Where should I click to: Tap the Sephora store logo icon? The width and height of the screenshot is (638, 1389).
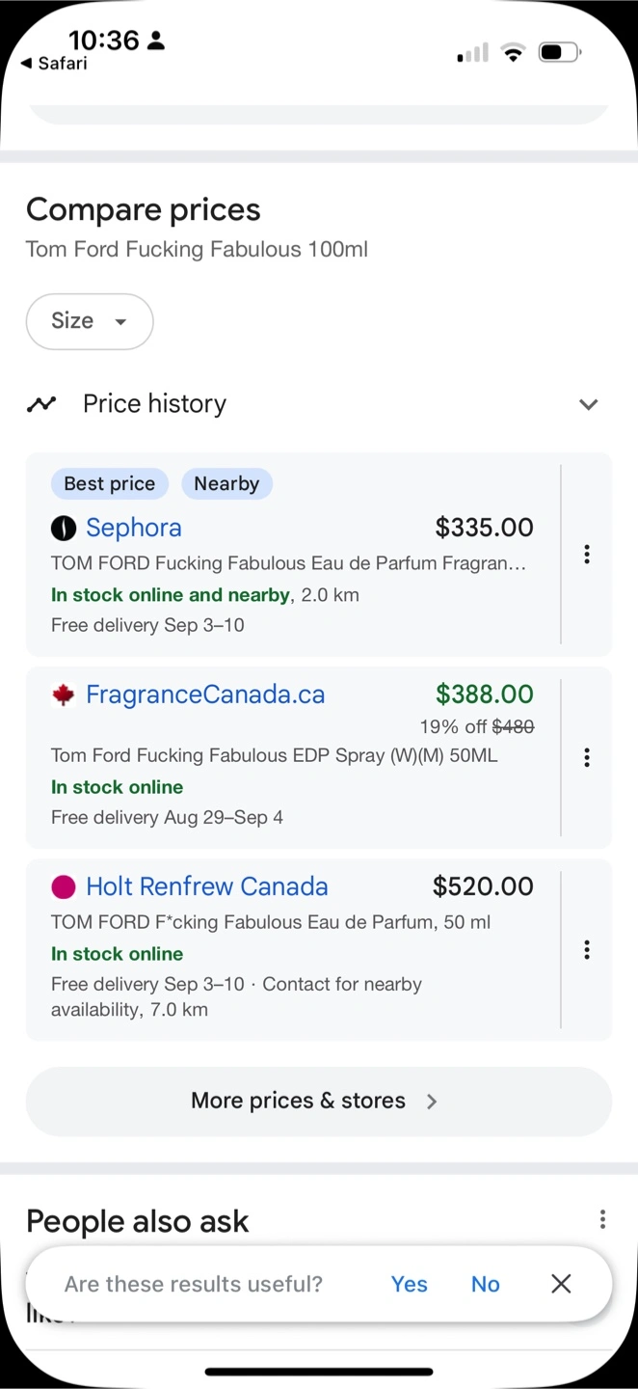click(63, 528)
